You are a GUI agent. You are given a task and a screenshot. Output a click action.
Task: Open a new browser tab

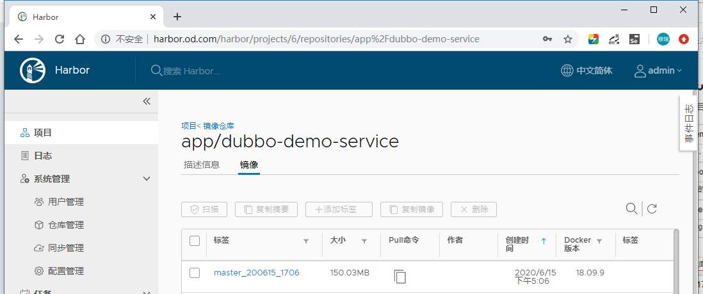tap(177, 17)
